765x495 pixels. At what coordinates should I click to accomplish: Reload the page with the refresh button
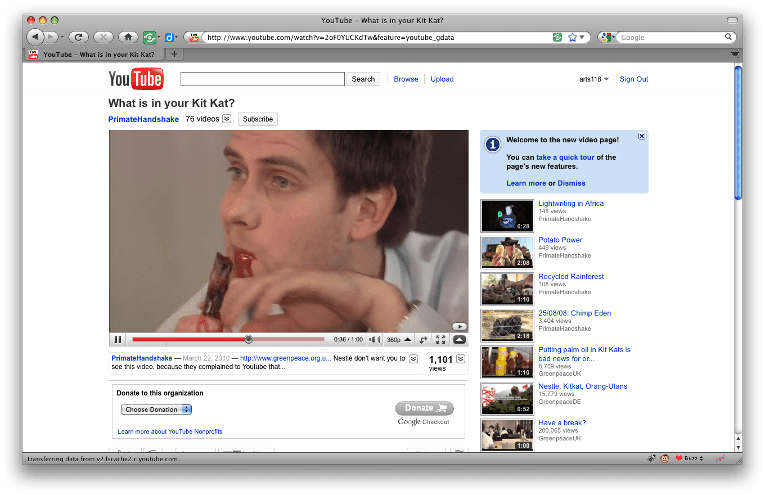pyautogui.click(x=79, y=37)
